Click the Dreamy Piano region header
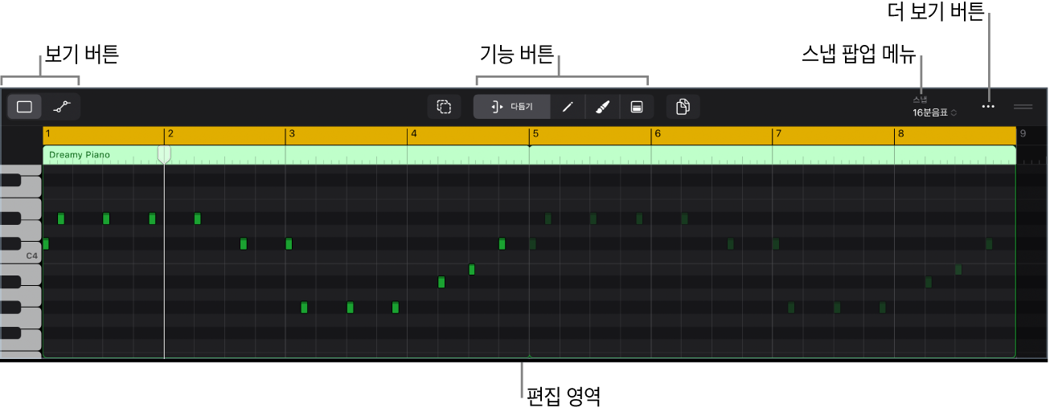Screen dimensions: 1050x412 [80, 154]
